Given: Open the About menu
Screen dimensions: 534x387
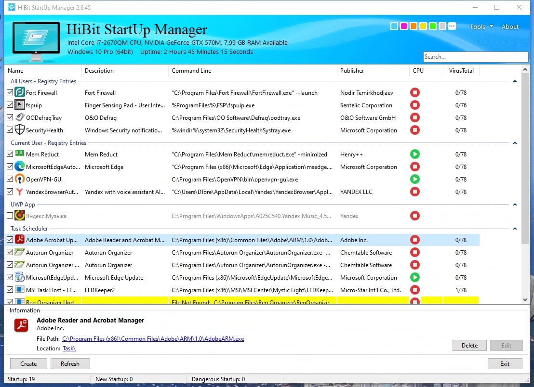Looking at the screenshot, I should pos(510,26).
